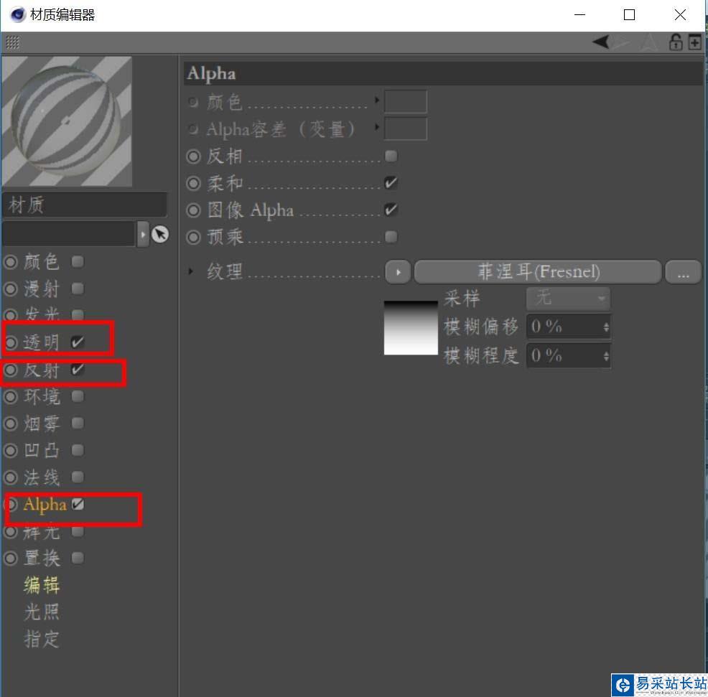
Task: Click the 模糊偏移 value field
Action: 569,327
